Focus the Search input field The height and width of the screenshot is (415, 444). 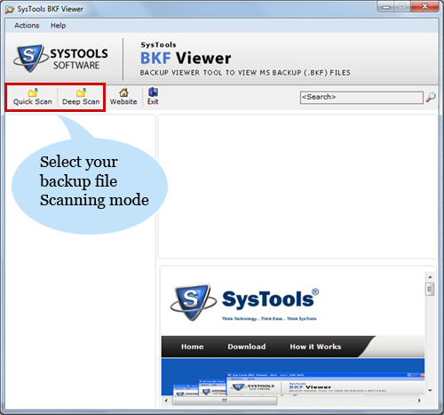[x=361, y=98]
